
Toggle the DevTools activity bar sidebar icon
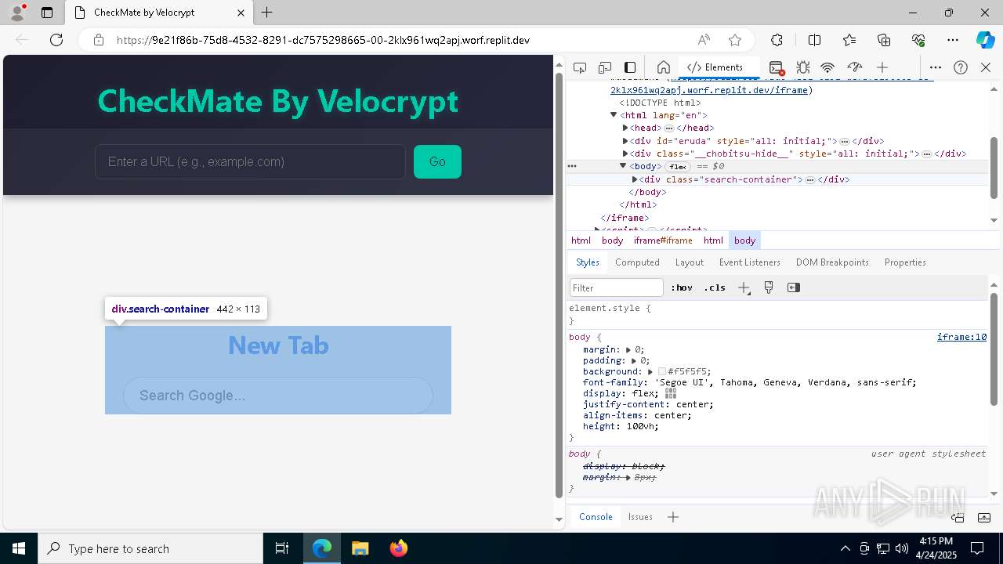630,67
